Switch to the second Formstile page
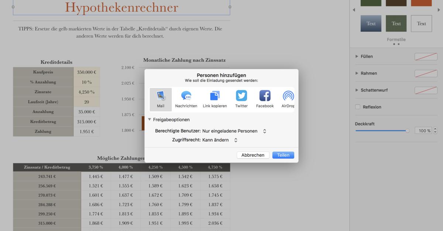The width and height of the screenshot is (443, 231). [x=399, y=44]
